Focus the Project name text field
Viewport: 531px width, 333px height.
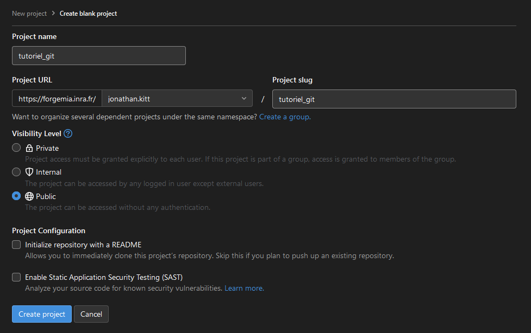[99, 56]
